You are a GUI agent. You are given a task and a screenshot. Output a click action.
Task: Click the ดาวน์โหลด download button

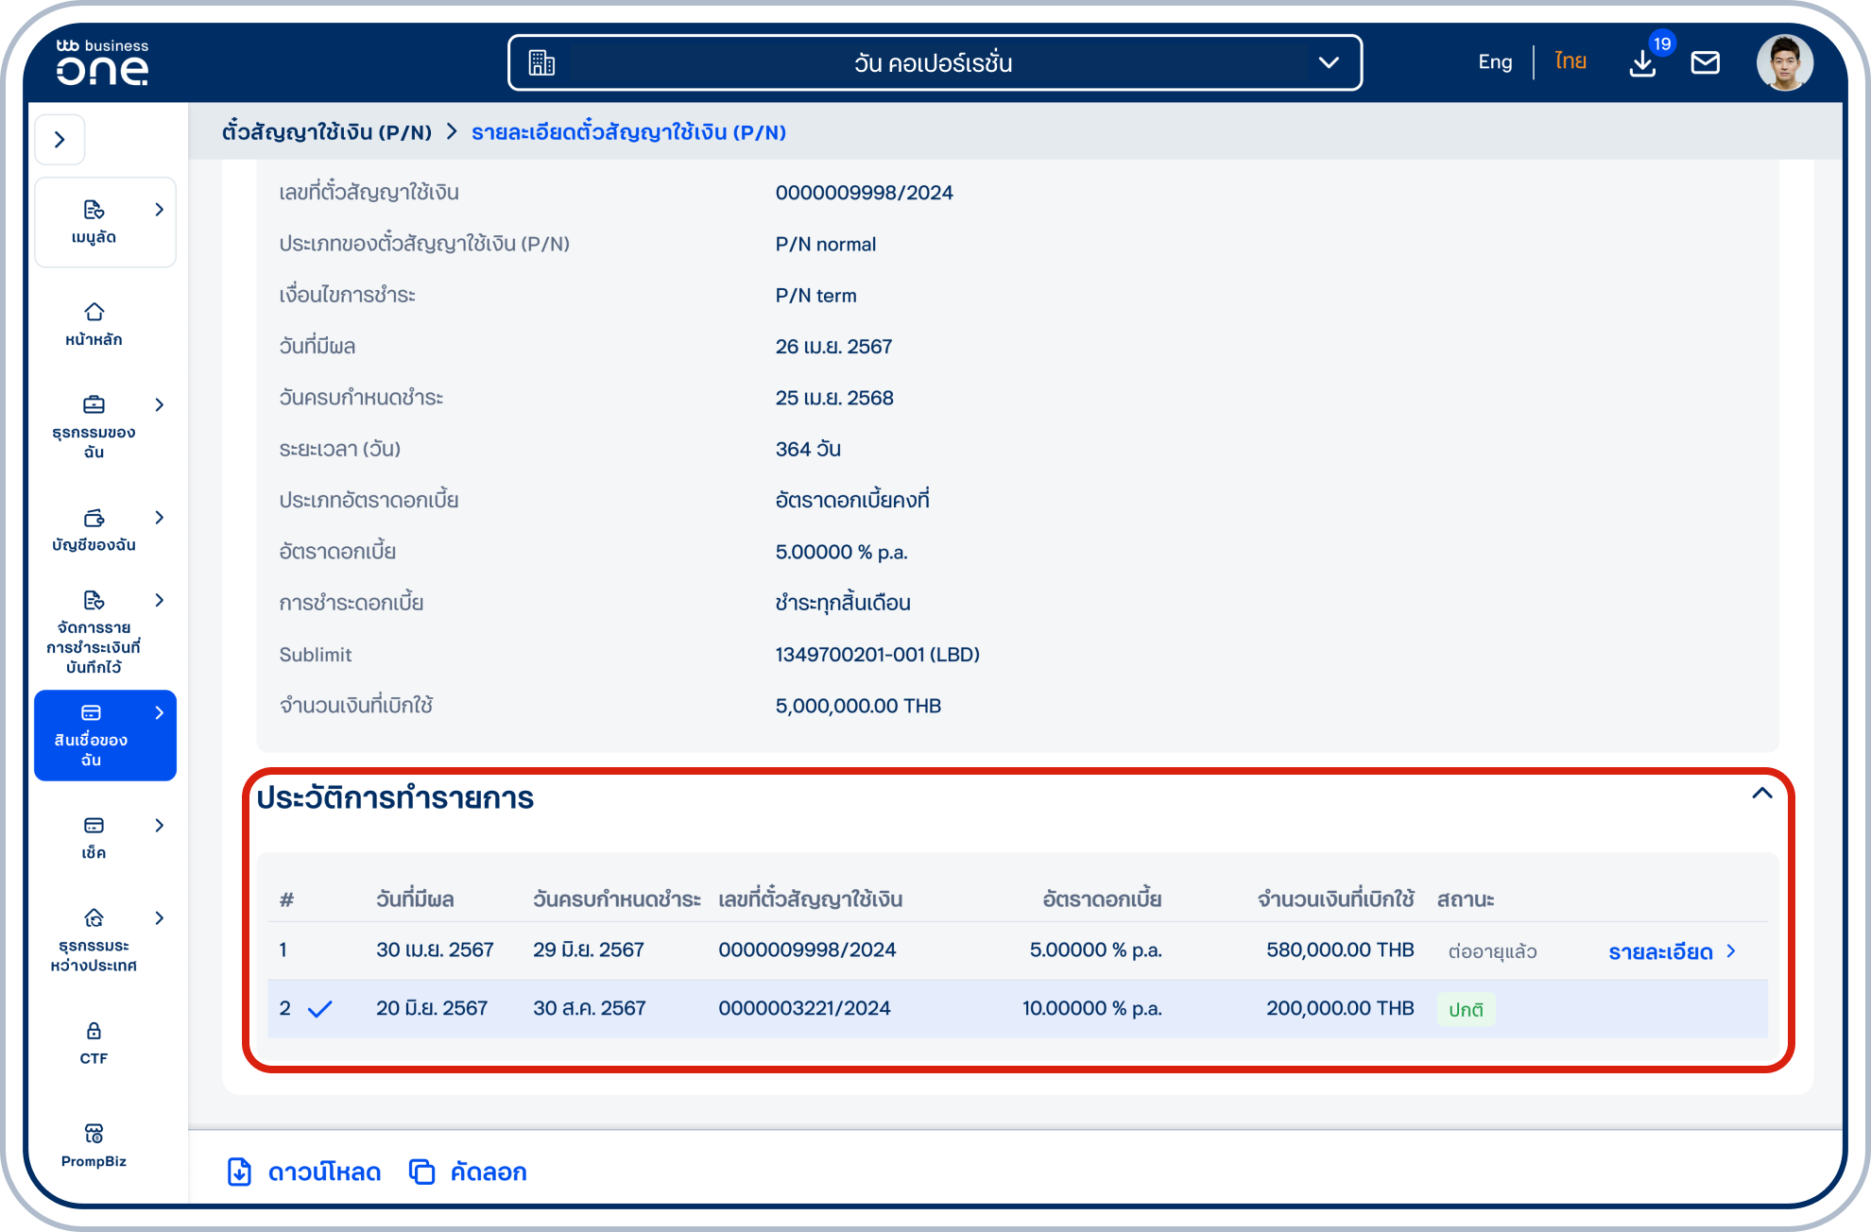[x=304, y=1172]
